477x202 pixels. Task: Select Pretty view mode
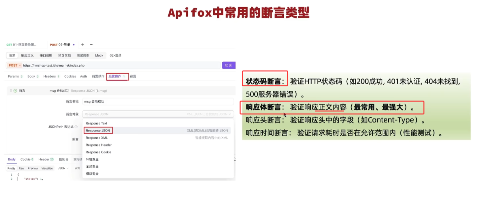[12, 168]
